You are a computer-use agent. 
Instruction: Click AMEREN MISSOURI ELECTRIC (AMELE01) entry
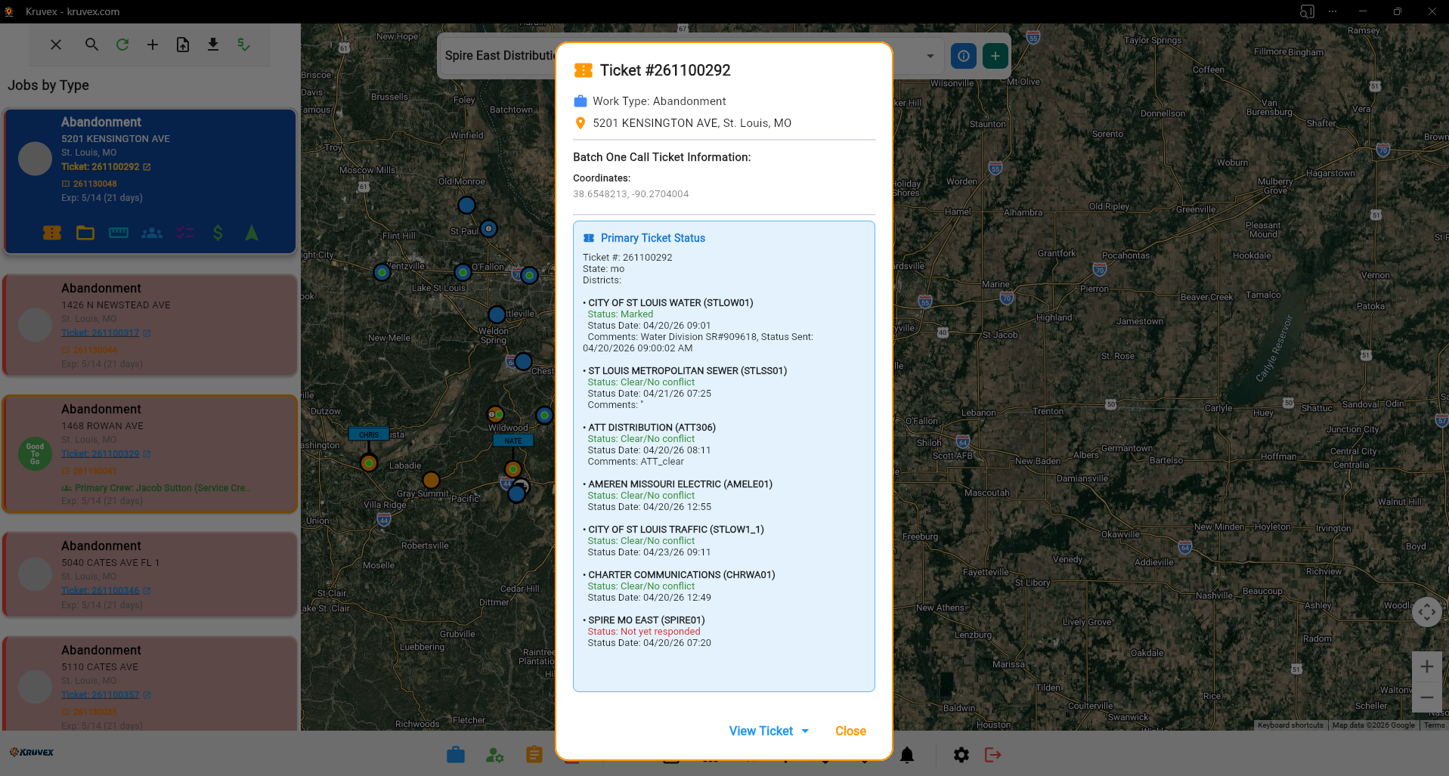coord(680,484)
